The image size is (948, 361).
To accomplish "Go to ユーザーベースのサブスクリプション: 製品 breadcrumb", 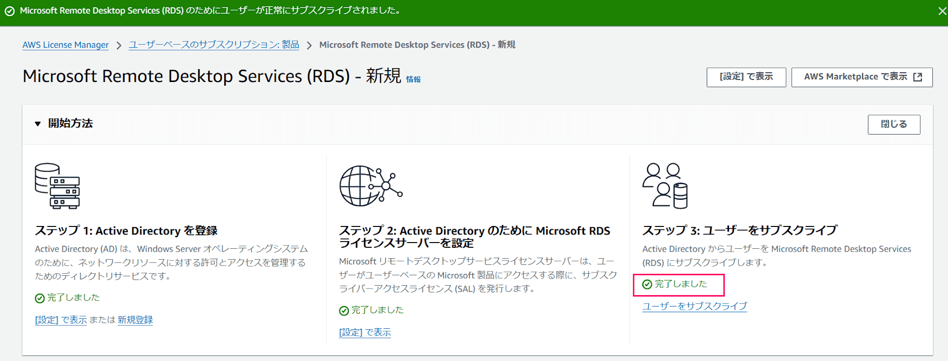I will coord(214,45).
